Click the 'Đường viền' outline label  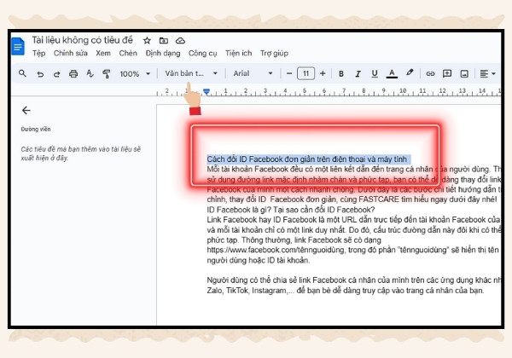[36, 129]
